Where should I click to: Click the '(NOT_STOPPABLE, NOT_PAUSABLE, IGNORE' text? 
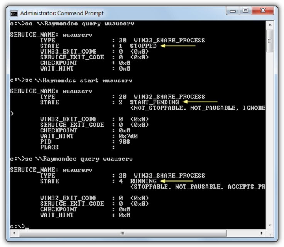pyautogui.click(x=198, y=108)
